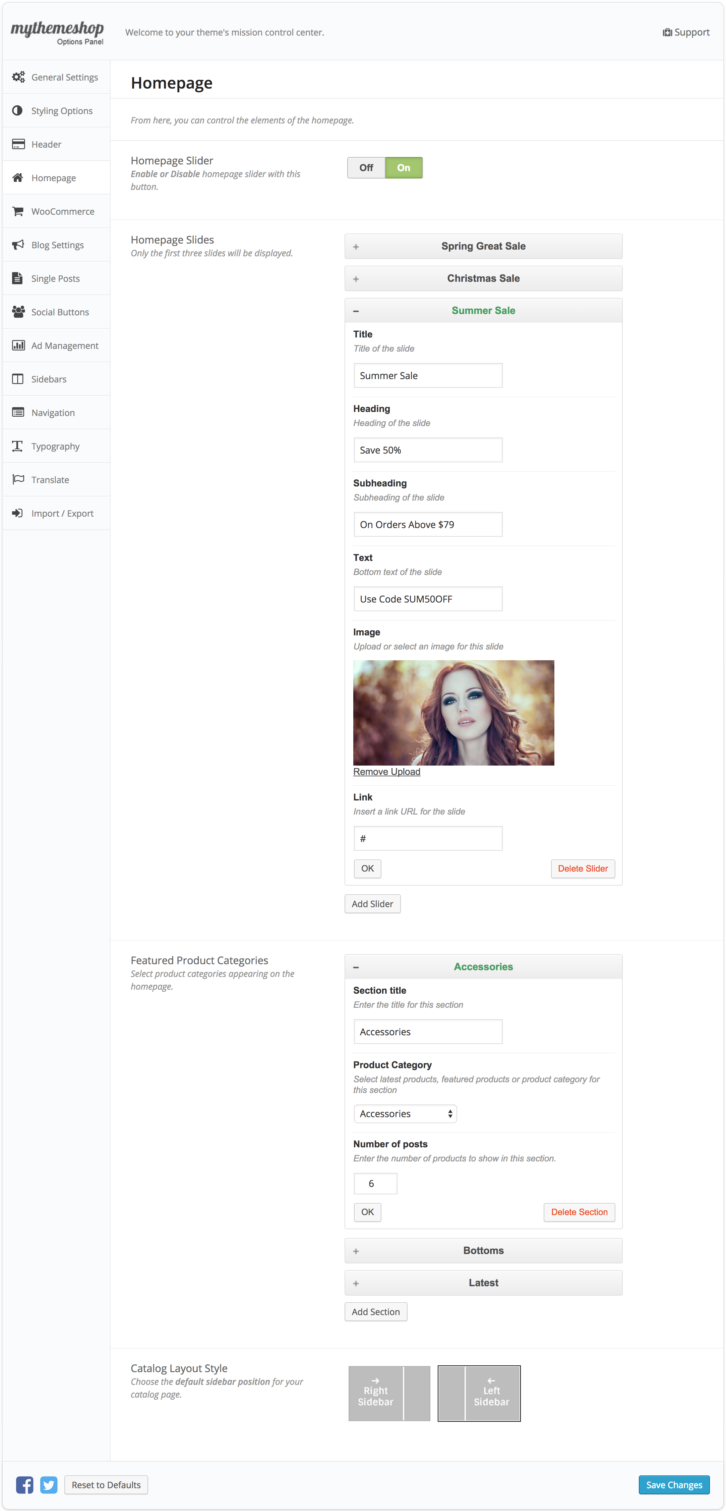Select the Styling Options panel icon
This screenshot has height=1511, width=726.
(x=17, y=110)
